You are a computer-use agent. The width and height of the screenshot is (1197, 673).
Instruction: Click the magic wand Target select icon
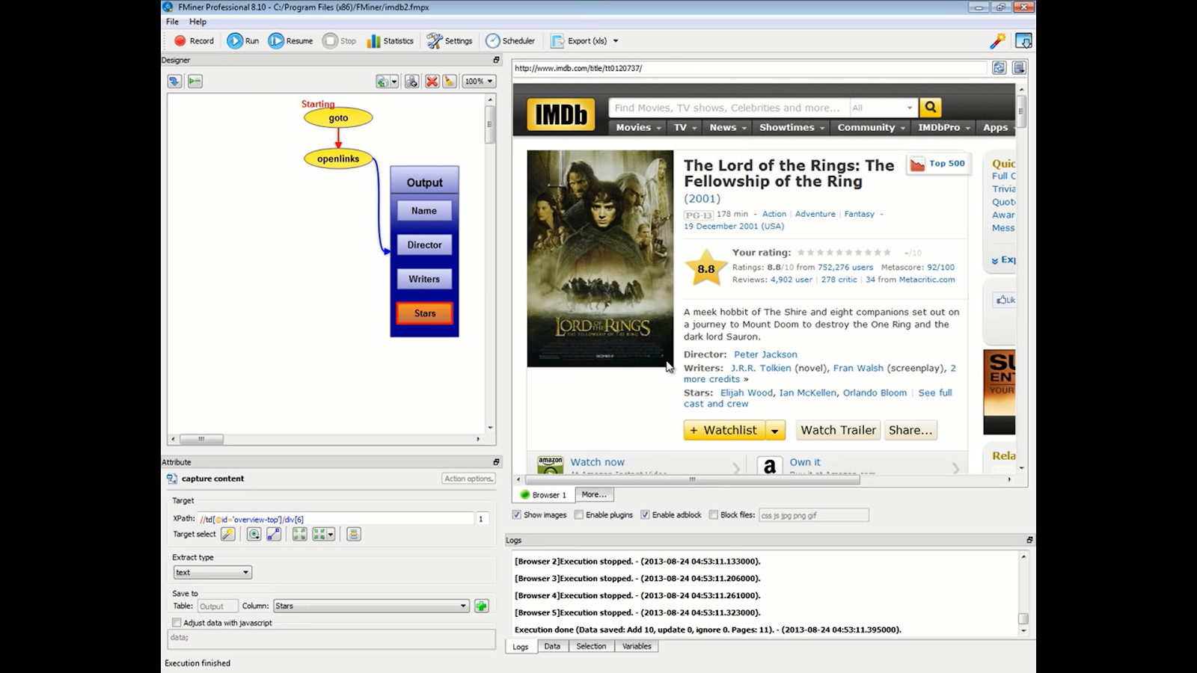pos(228,534)
